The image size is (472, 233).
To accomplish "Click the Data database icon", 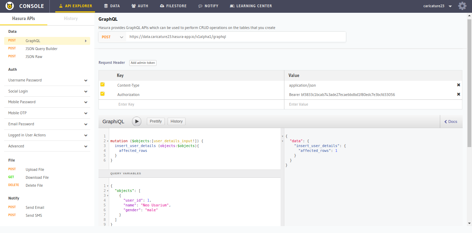I will point(106,6).
